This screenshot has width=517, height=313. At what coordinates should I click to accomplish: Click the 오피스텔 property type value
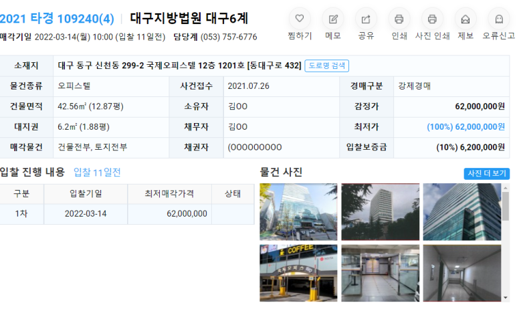74,86
